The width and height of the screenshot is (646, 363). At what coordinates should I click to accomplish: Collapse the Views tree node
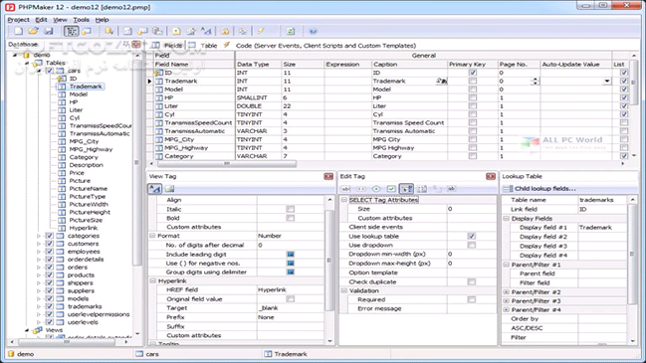click(27, 330)
